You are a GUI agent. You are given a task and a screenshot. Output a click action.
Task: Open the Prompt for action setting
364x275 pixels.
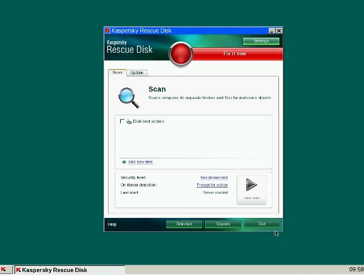click(212, 185)
